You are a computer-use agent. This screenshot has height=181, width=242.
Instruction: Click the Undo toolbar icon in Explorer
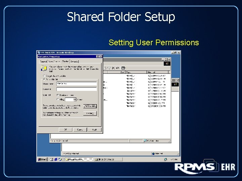coord(118,68)
